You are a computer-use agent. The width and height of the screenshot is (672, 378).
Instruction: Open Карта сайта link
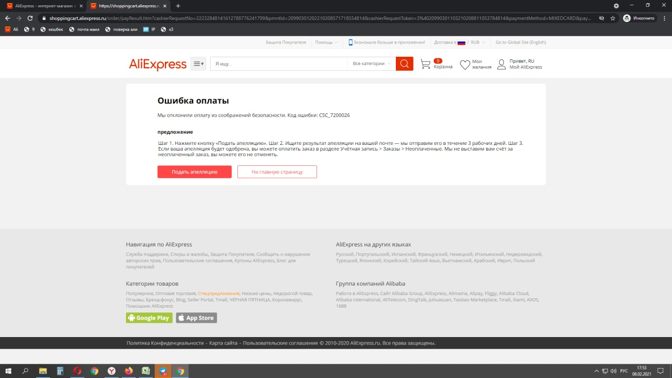[x=224, y=343]
